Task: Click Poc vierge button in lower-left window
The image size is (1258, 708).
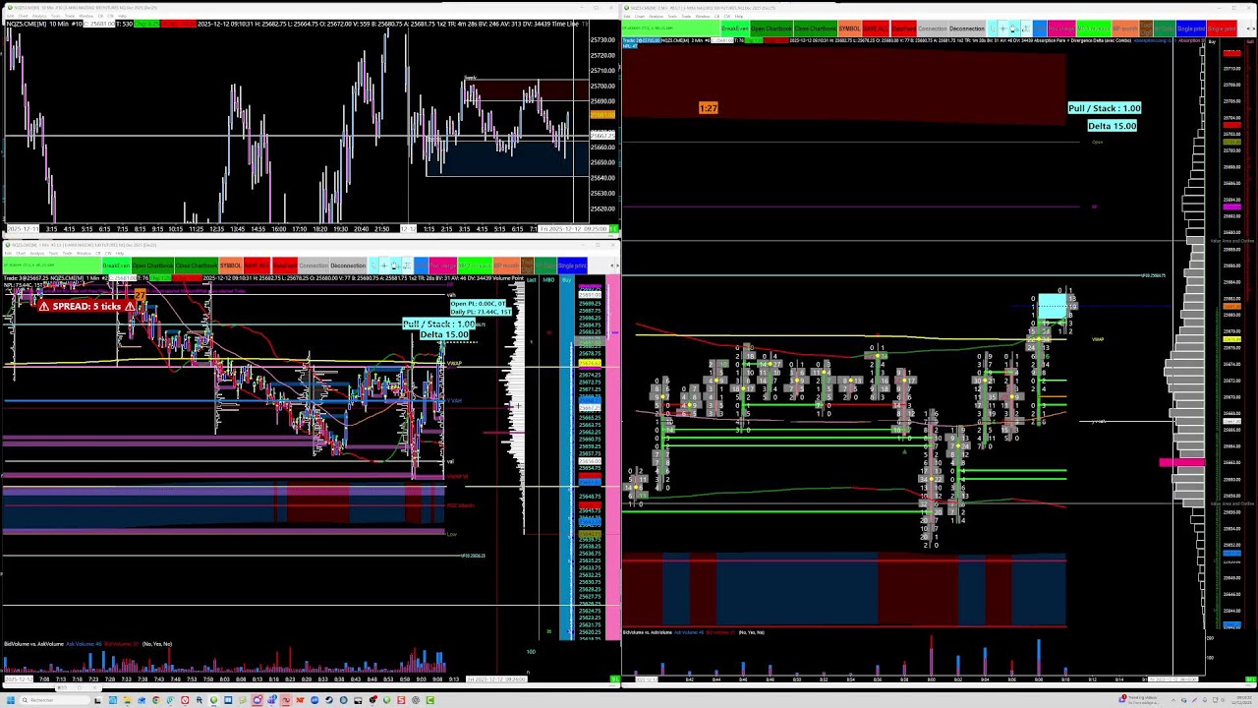Action: (x=442, y=265)
